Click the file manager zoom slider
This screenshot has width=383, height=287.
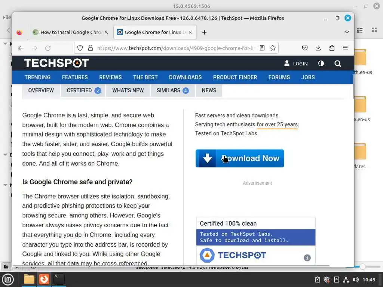coord(363,267)
